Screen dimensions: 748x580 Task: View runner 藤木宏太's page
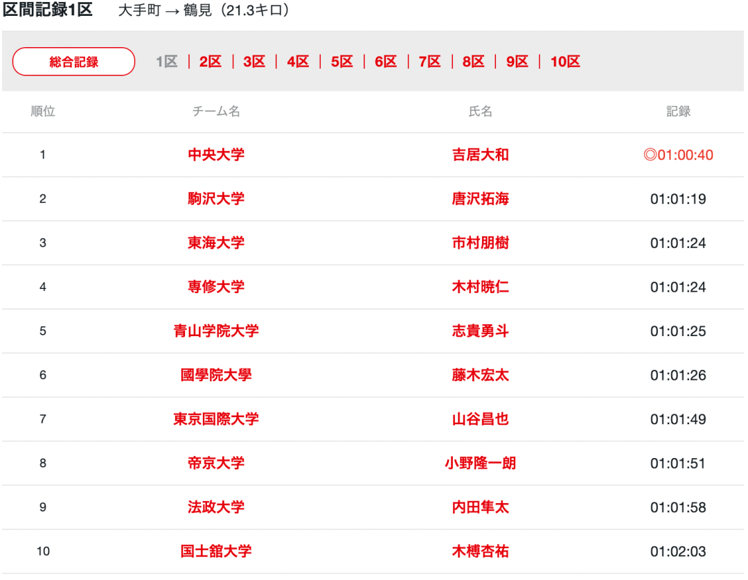point(480,375)
